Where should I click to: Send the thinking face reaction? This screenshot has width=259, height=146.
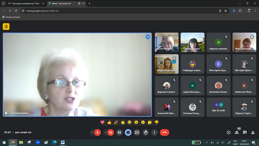150,122
